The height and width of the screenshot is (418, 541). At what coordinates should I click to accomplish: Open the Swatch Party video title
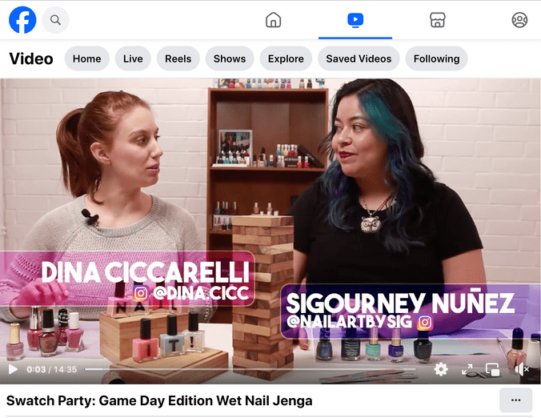[159, 400]
